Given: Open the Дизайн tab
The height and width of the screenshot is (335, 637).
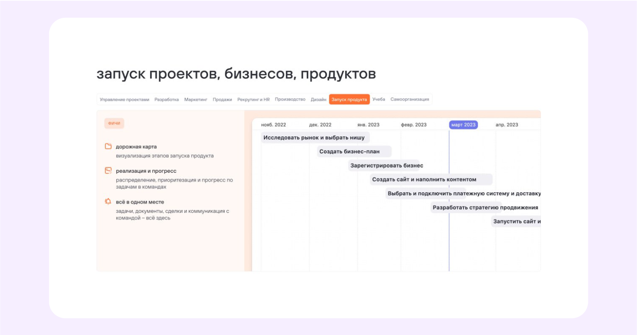Looking at the screenshot, I should pyautogui.click(x=318, y=99).
